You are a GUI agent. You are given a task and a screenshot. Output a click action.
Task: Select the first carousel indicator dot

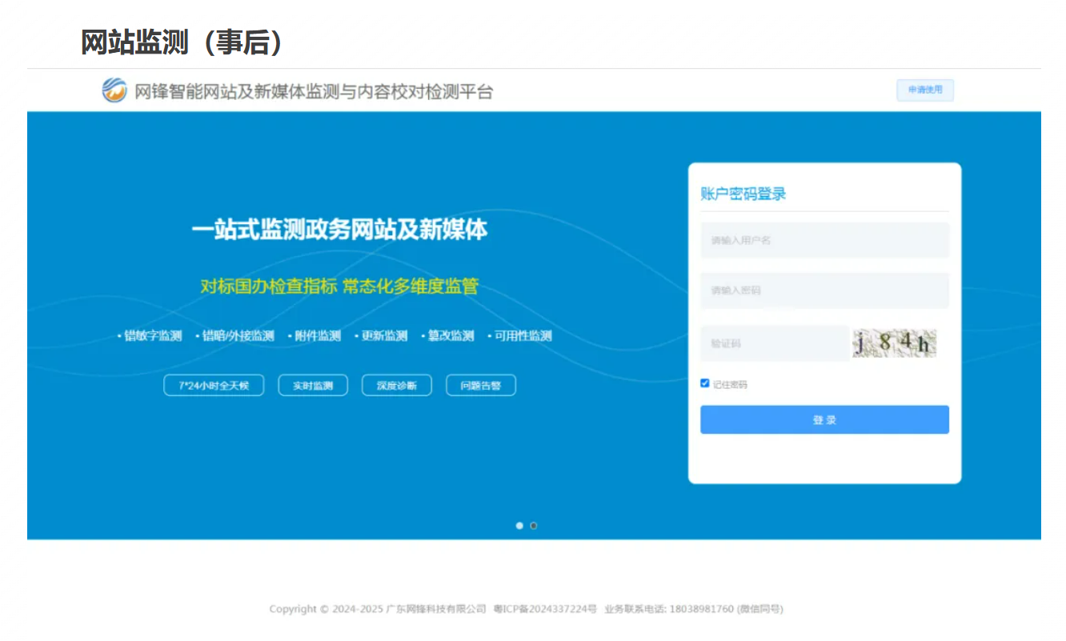coord(519,526)
